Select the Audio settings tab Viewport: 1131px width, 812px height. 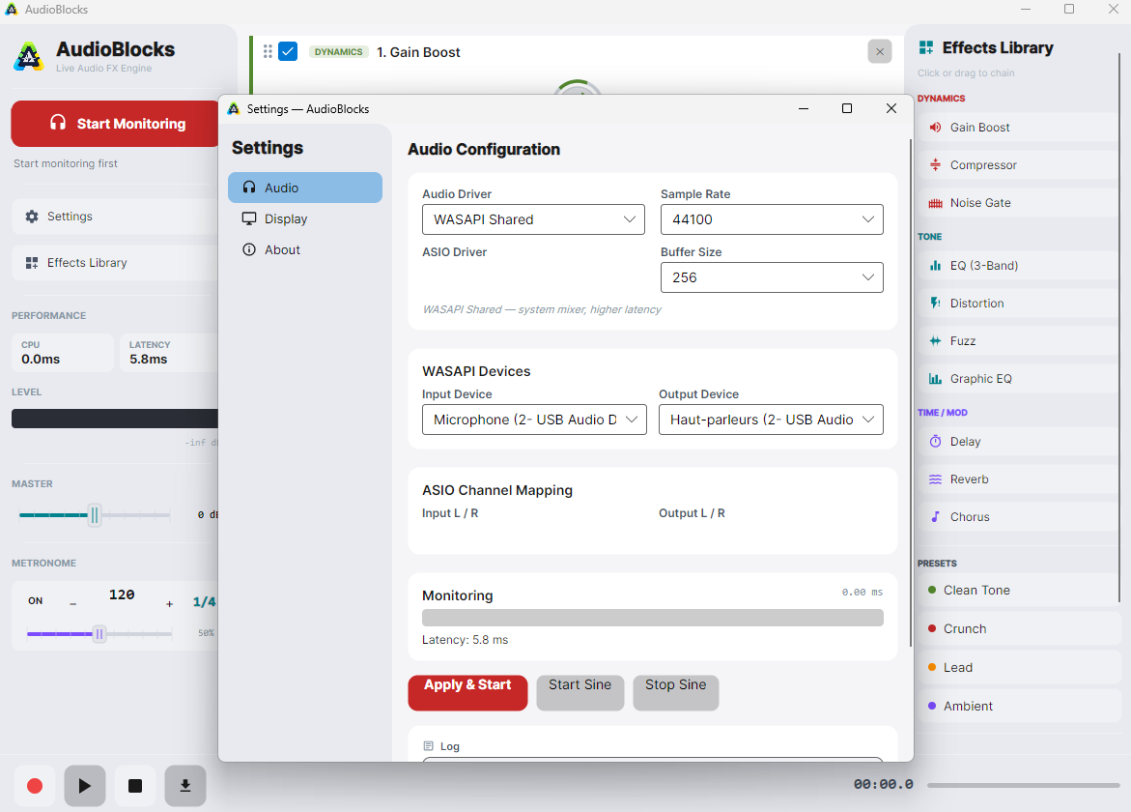(x=305, y=188)
